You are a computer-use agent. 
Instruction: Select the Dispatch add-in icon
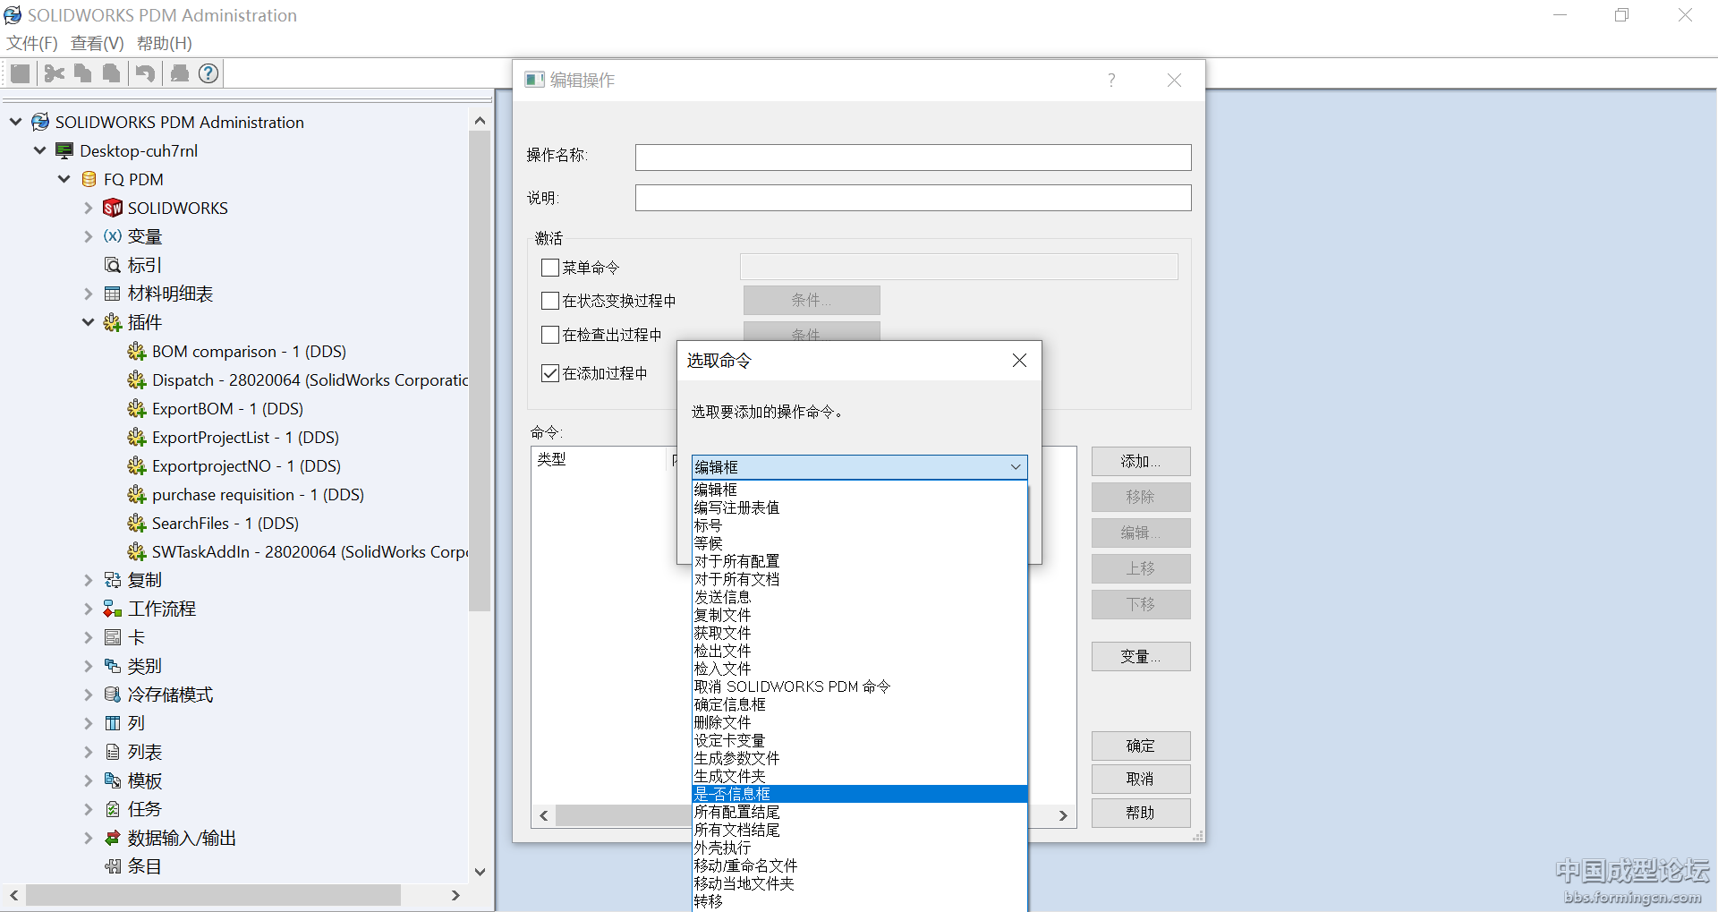point(137,380)
